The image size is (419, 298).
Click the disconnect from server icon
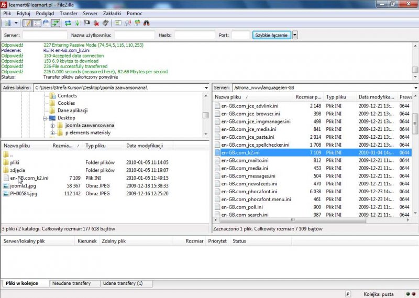point(96,23)
